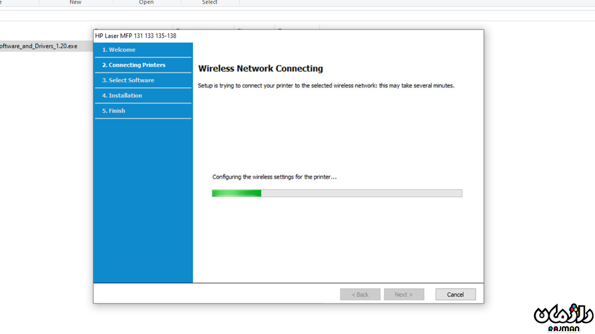Select the '3. Select Software' step

pyautogui.click(x=143, y=80)
